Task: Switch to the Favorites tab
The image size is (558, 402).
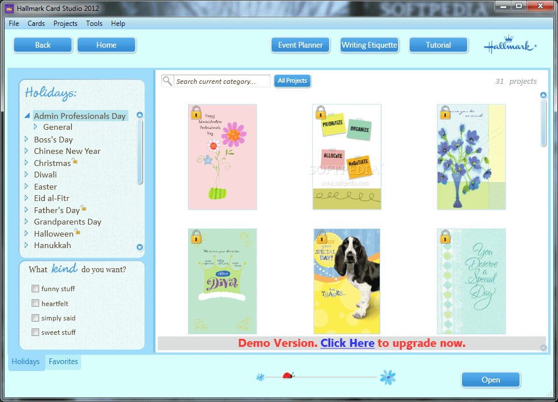Action: [63, 362]
